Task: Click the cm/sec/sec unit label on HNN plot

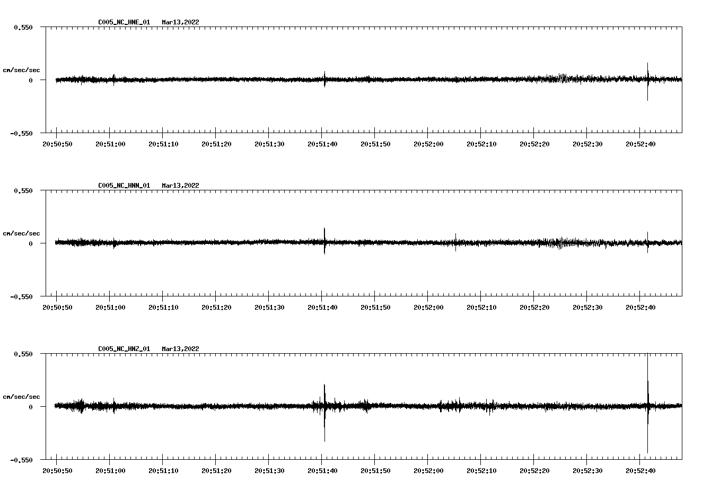Action: tap(21, 233)
